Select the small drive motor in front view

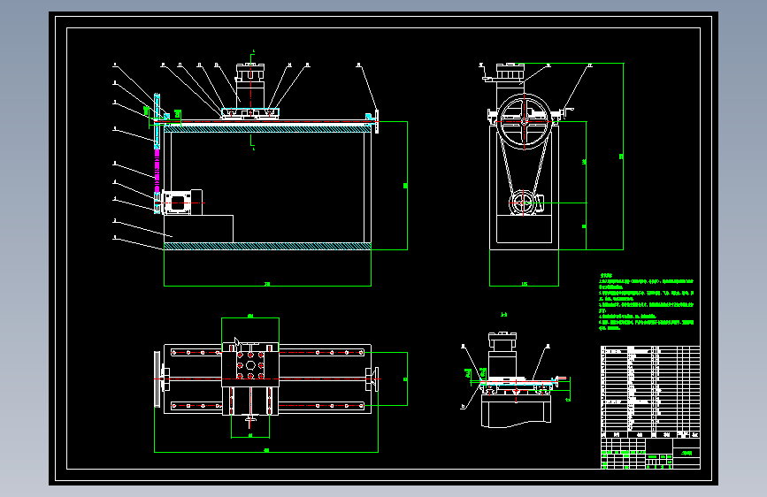coord(182,202)
